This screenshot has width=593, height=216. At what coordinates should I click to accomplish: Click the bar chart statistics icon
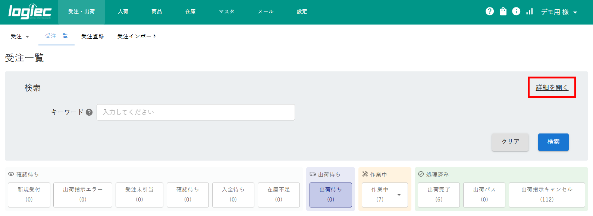[530, 12]
